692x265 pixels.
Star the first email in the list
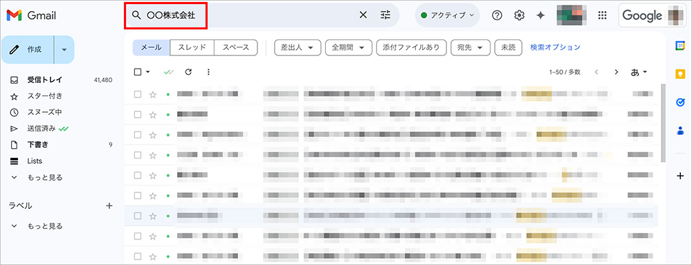(x=153, y=94)
